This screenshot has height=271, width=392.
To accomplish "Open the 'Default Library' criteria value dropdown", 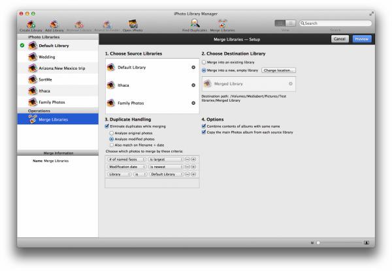I will tap(167, 175).
